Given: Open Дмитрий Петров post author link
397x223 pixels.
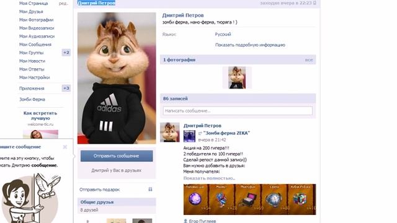Looking at the screenshot, I should 202,125.
